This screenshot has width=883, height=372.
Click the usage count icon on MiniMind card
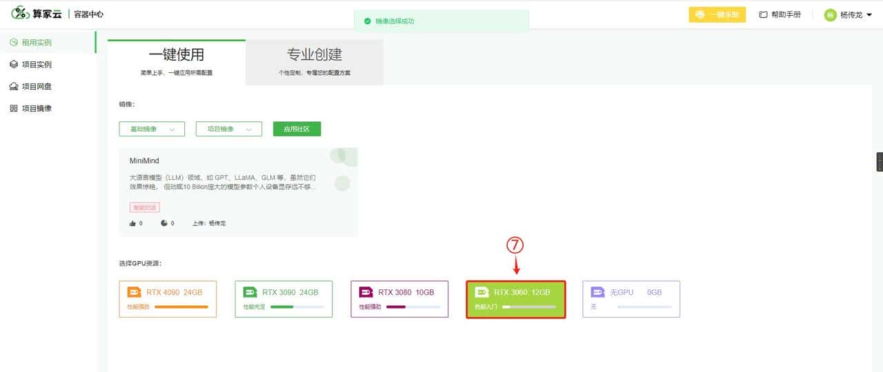[x=164, y=223]
